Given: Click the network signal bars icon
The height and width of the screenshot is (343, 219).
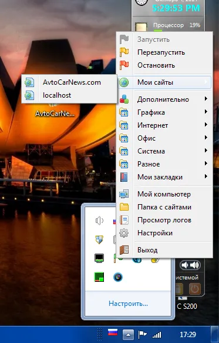Looking at the screenshot, I should pyautogui.click(x=157, y=334).
